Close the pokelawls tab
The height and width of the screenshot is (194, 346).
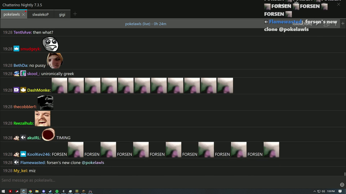coord(23,15)
